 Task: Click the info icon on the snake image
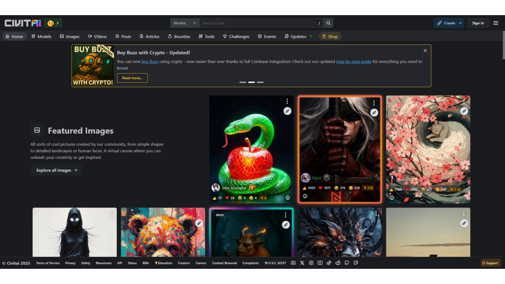coord(287,198)
